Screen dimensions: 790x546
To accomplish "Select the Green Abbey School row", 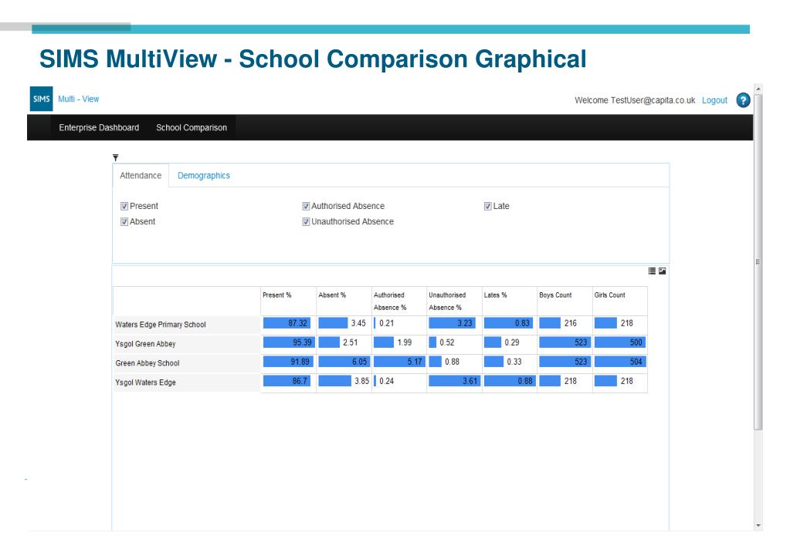I will pyautogui.click(x=381, y=362).
